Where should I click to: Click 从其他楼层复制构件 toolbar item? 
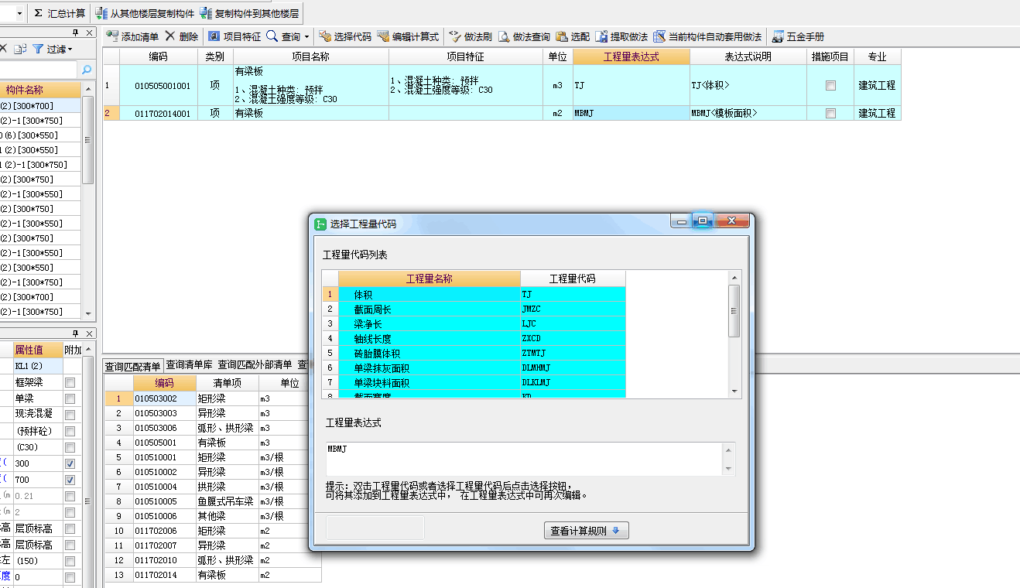click(x=144, y=13)
